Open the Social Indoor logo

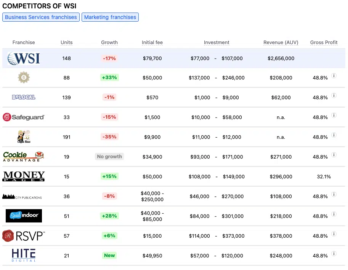[x=24, y=216]
